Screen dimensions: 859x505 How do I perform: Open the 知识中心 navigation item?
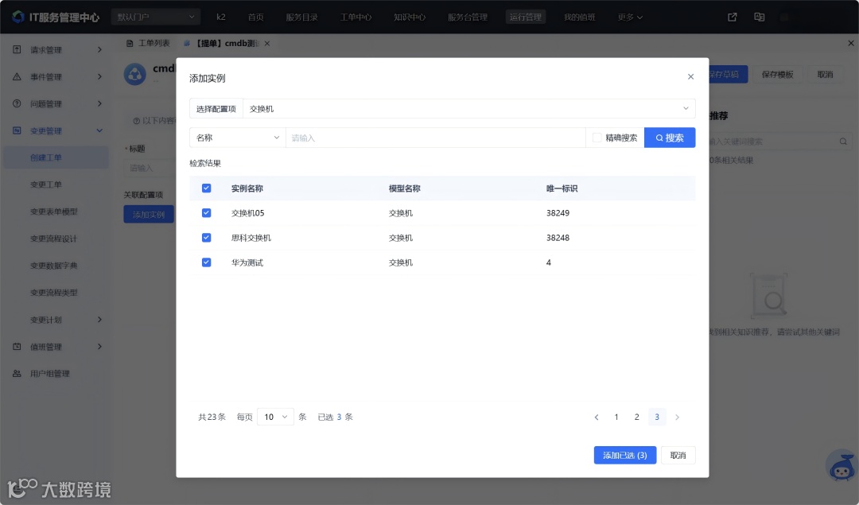(x=410, y=17)
